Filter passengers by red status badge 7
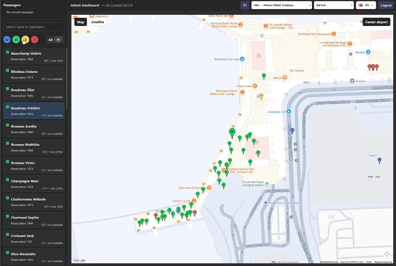 click(x=35, y=40)
